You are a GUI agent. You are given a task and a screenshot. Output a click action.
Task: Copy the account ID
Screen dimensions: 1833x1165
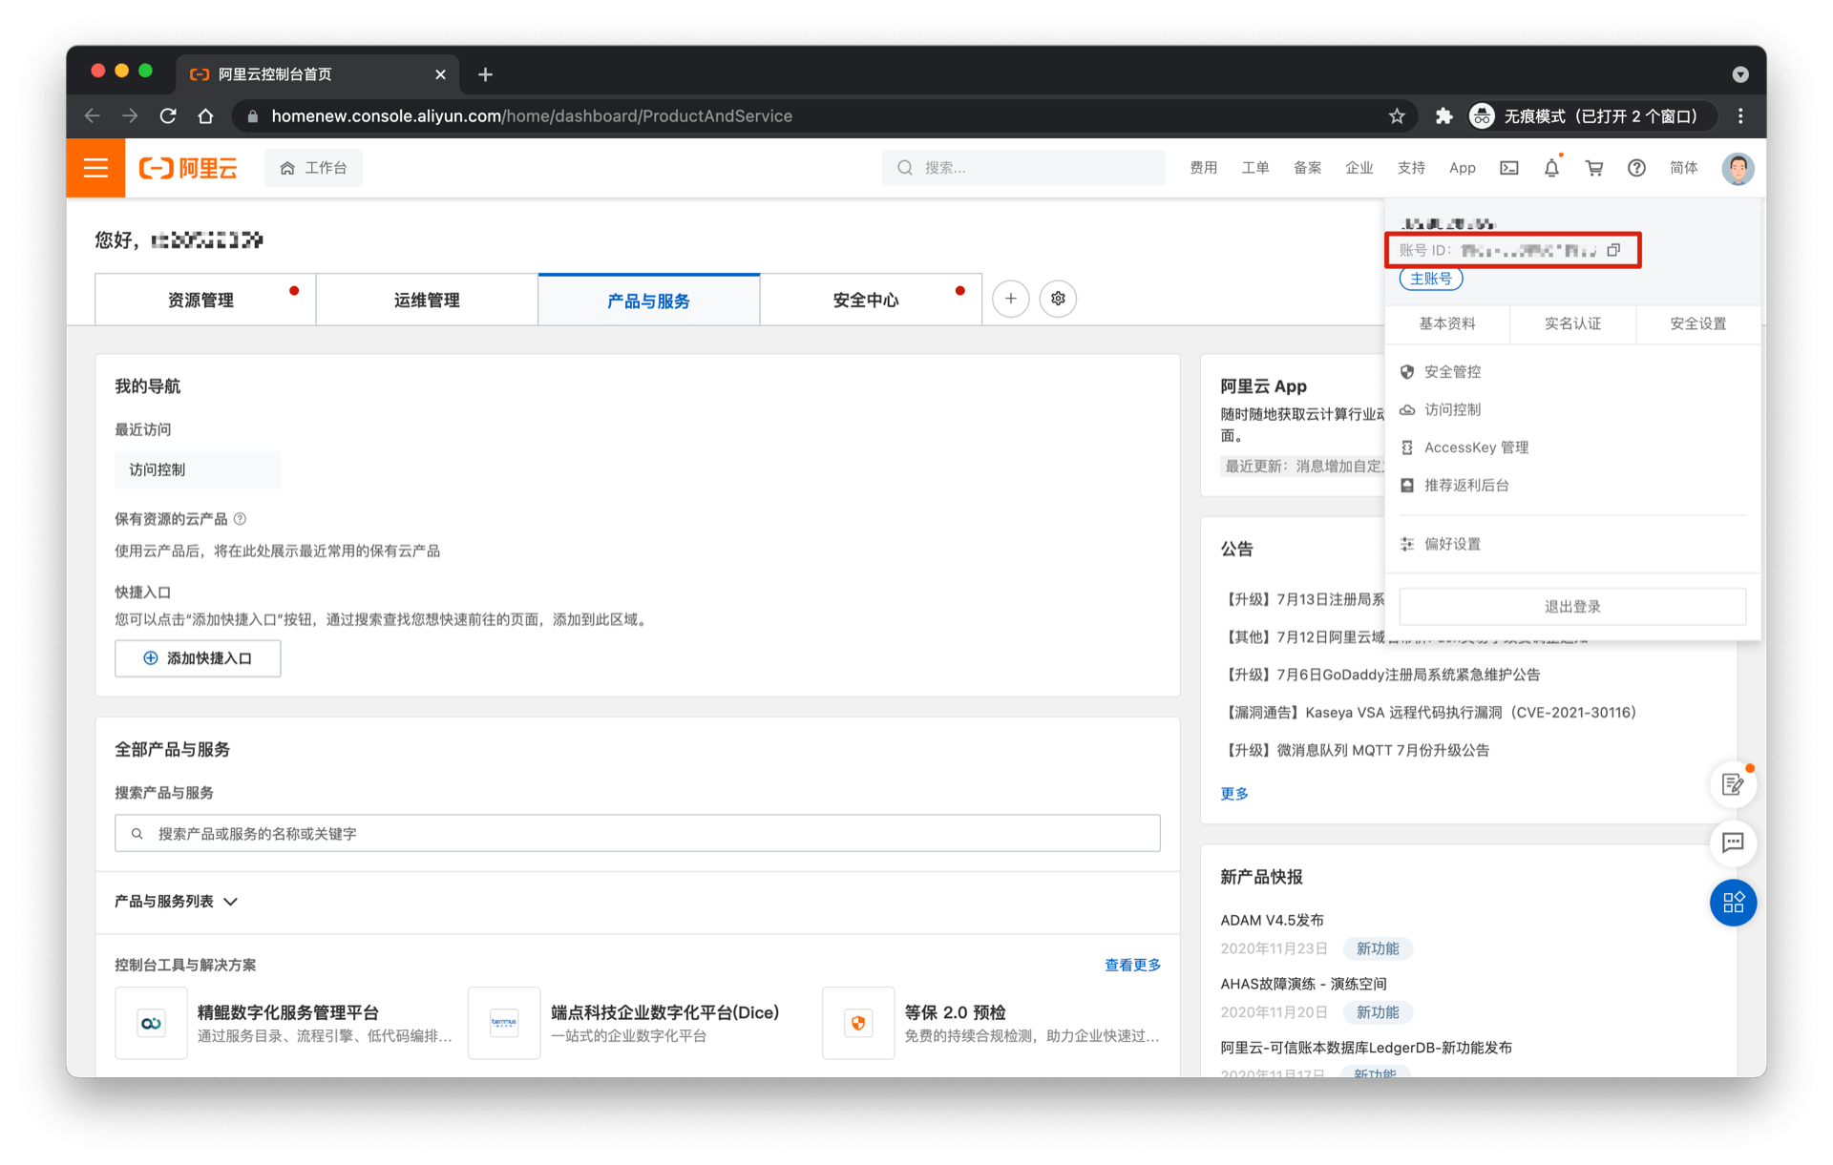tap(1613, 250)
